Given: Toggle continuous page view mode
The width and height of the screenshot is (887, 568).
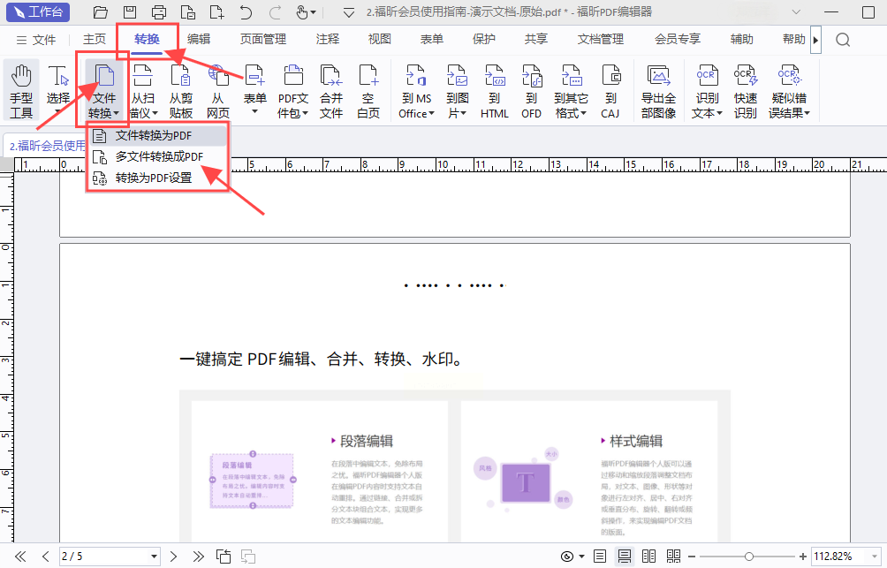Looking at the screenshot, I should [625, 557].
